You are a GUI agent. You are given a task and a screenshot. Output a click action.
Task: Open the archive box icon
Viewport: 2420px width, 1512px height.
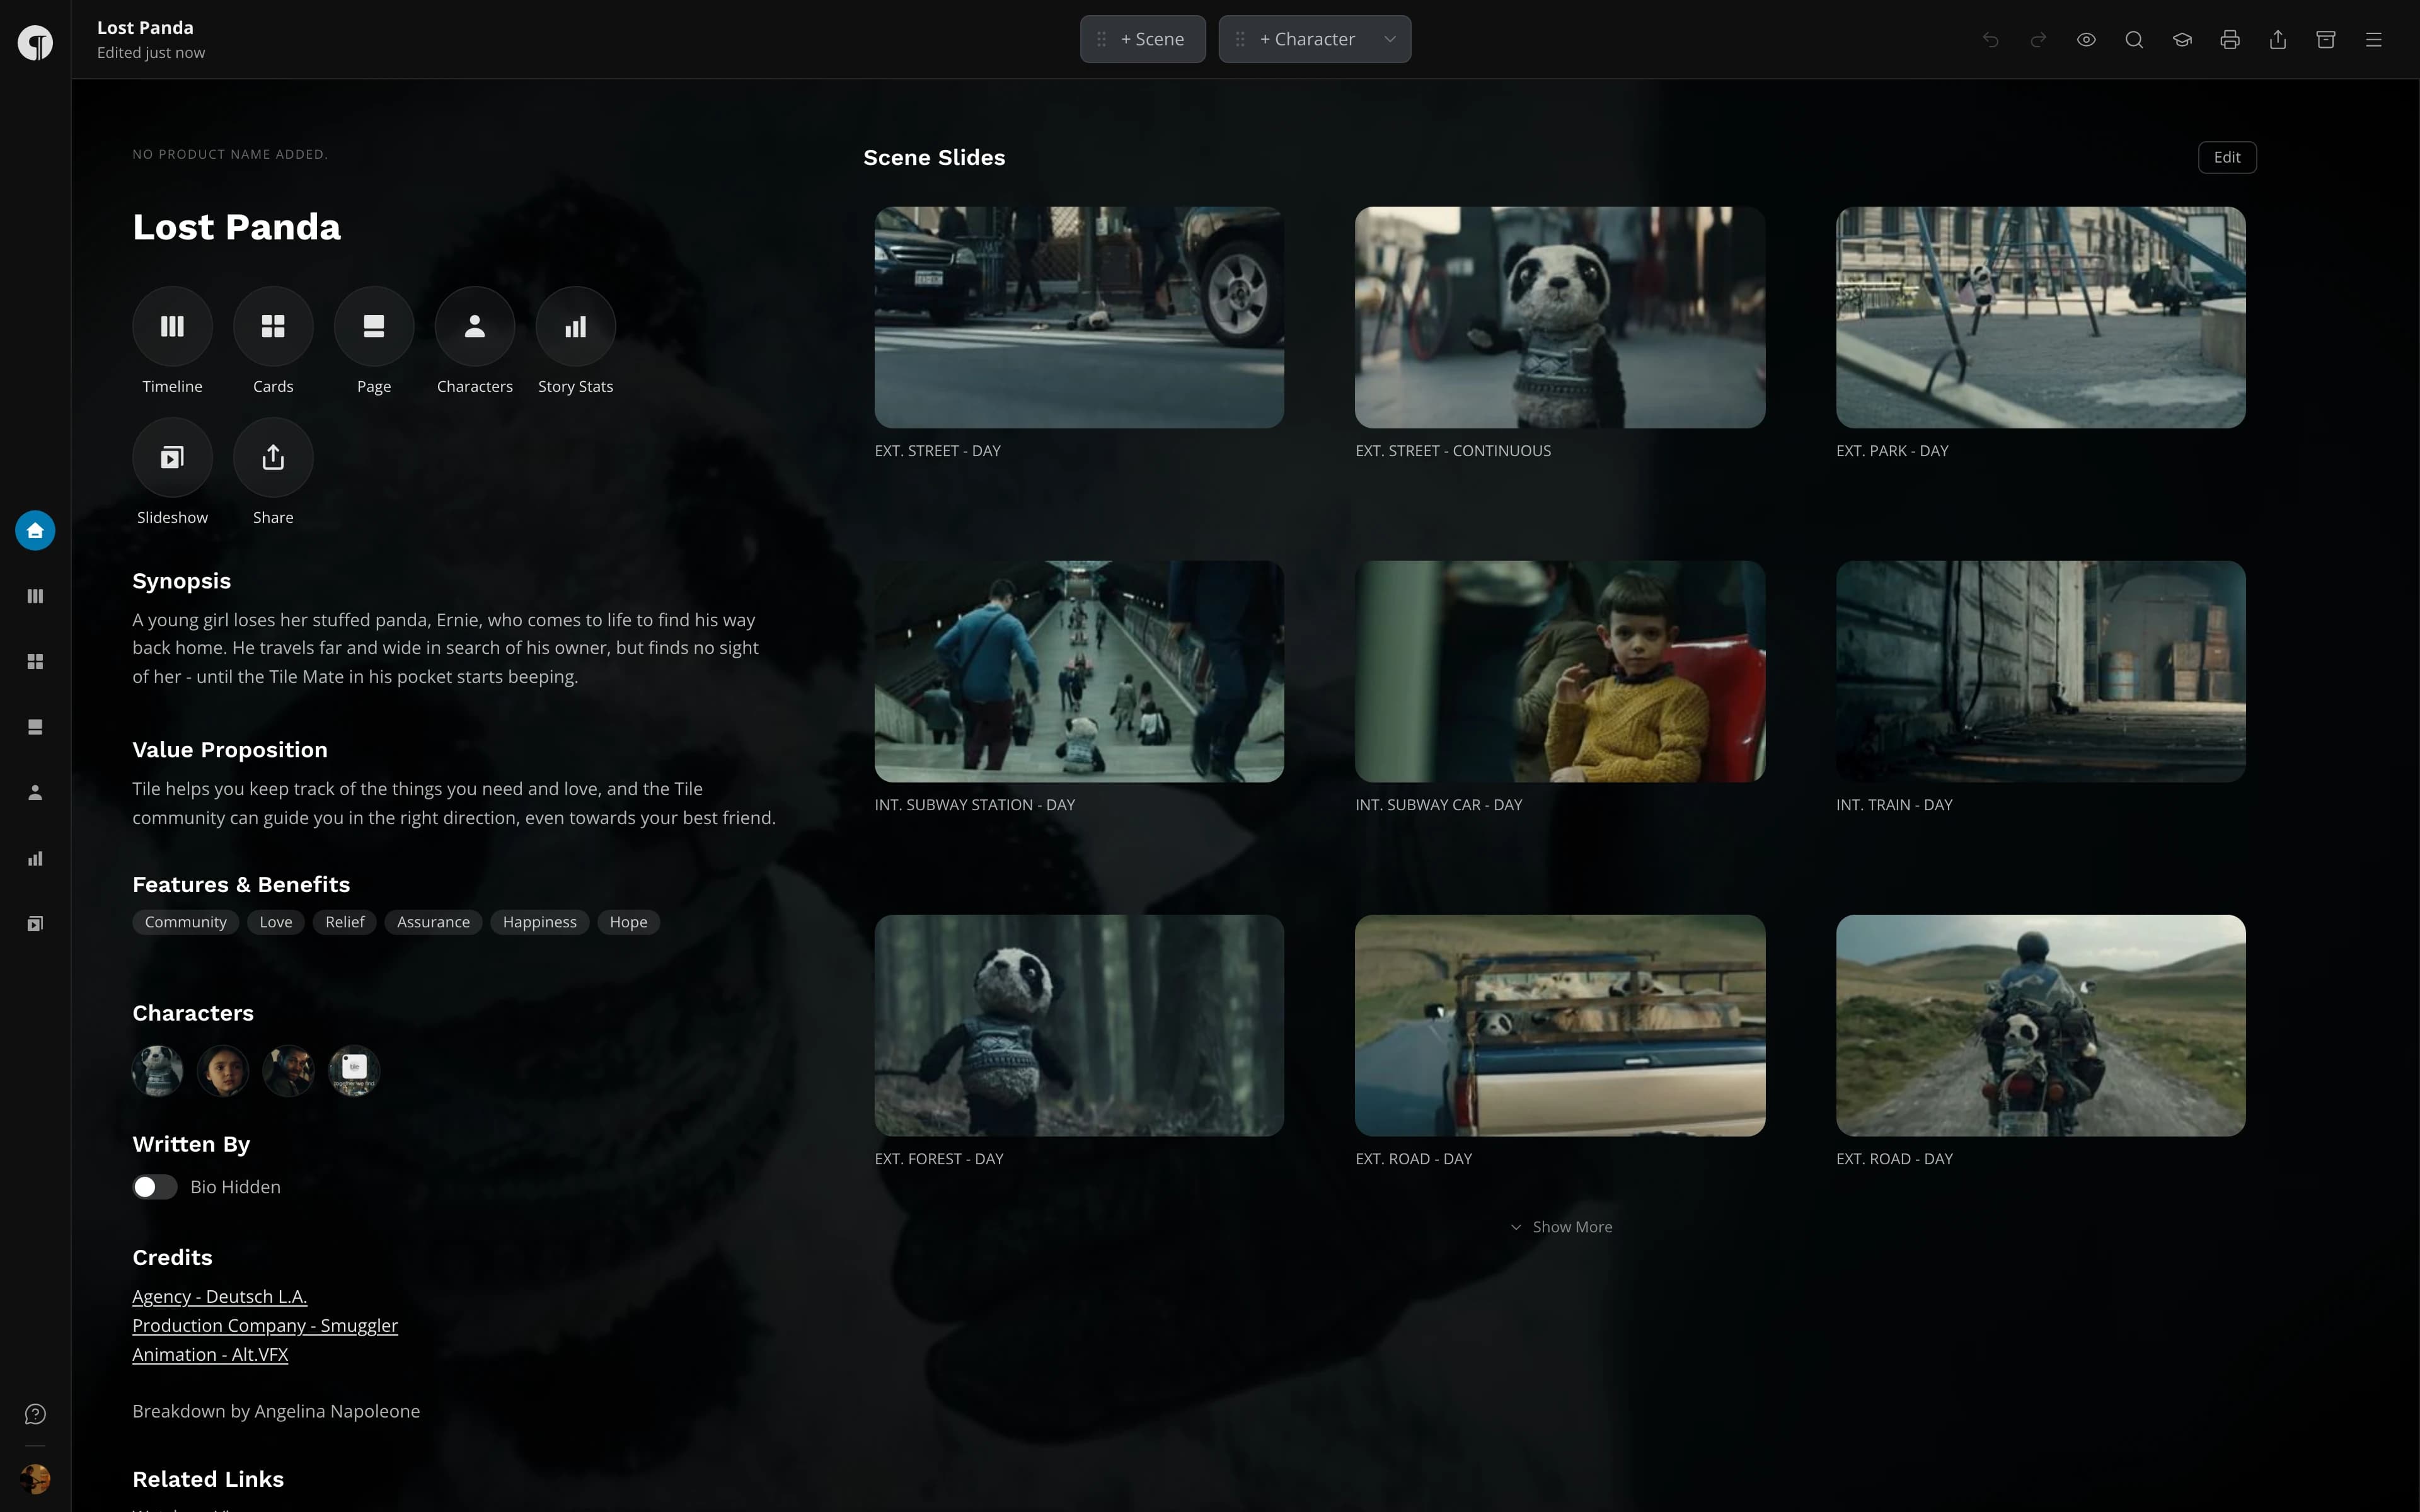tap(2326, 40)
